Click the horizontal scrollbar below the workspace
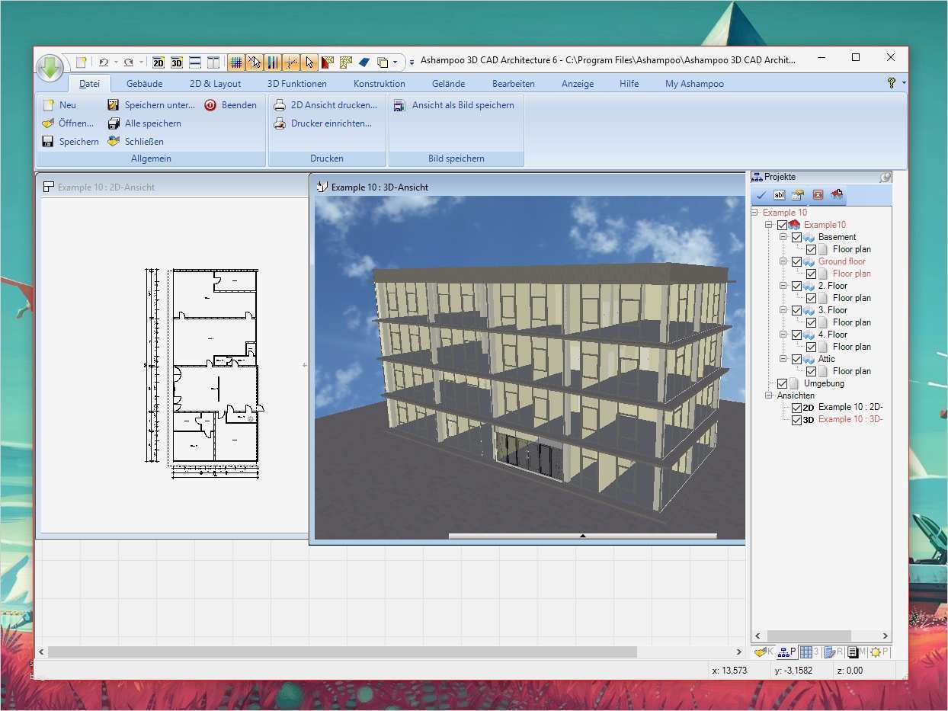This screenshot has width=948, height=711. tap(341, 652)
